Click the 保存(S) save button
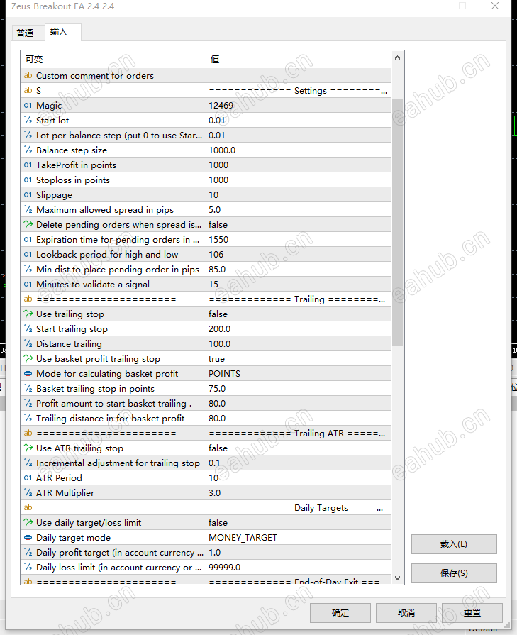517x635 pixels. click(x=454, y=573)
